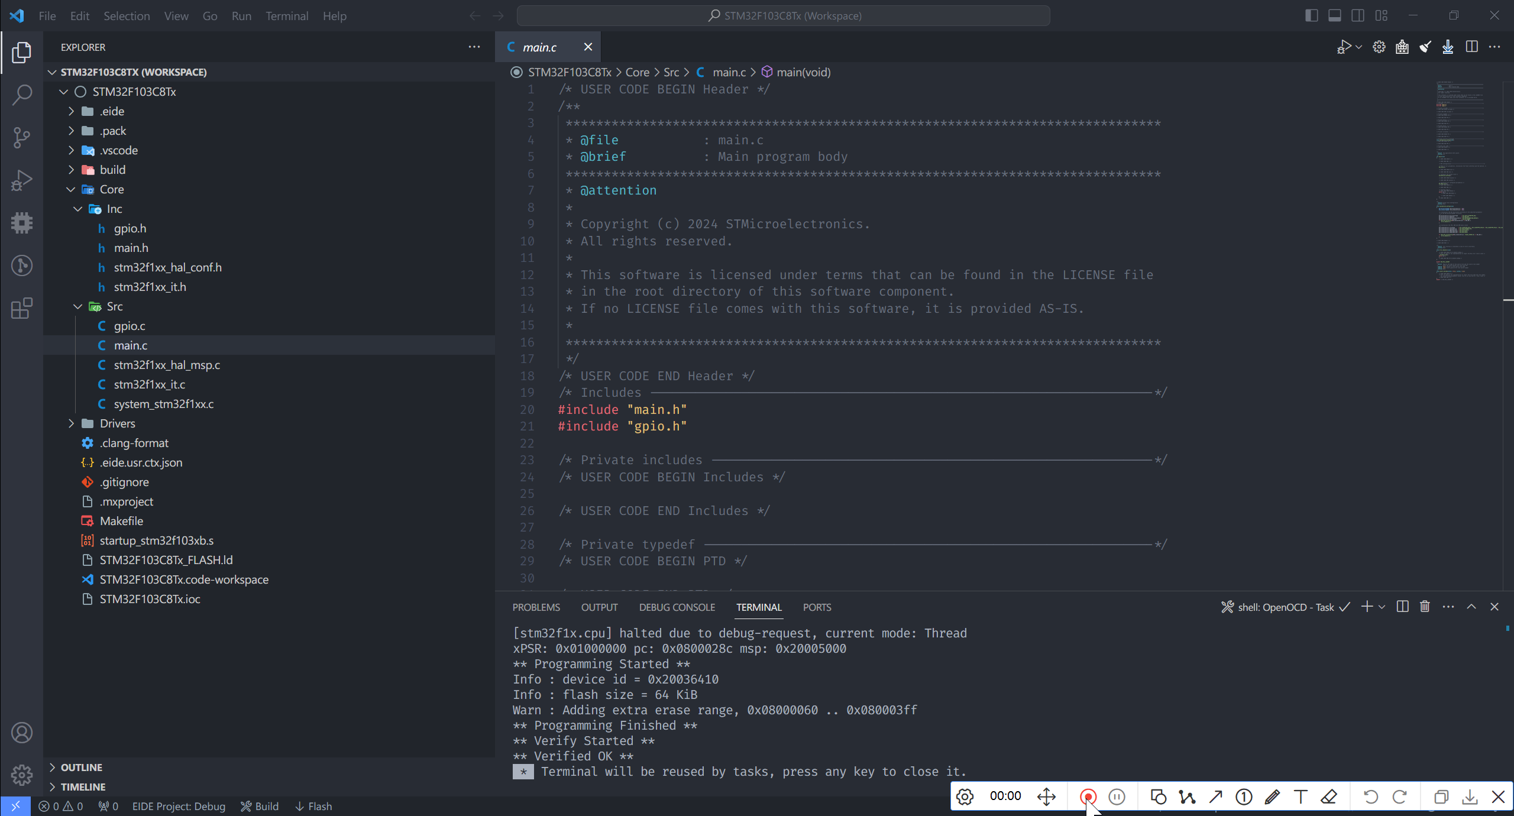
Task: Switch to the OUTPUT tab in panel
Action: pyautogui.click(x=599, y=607)
